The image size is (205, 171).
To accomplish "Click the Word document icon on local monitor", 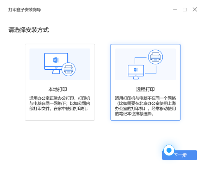I will 56,60.
